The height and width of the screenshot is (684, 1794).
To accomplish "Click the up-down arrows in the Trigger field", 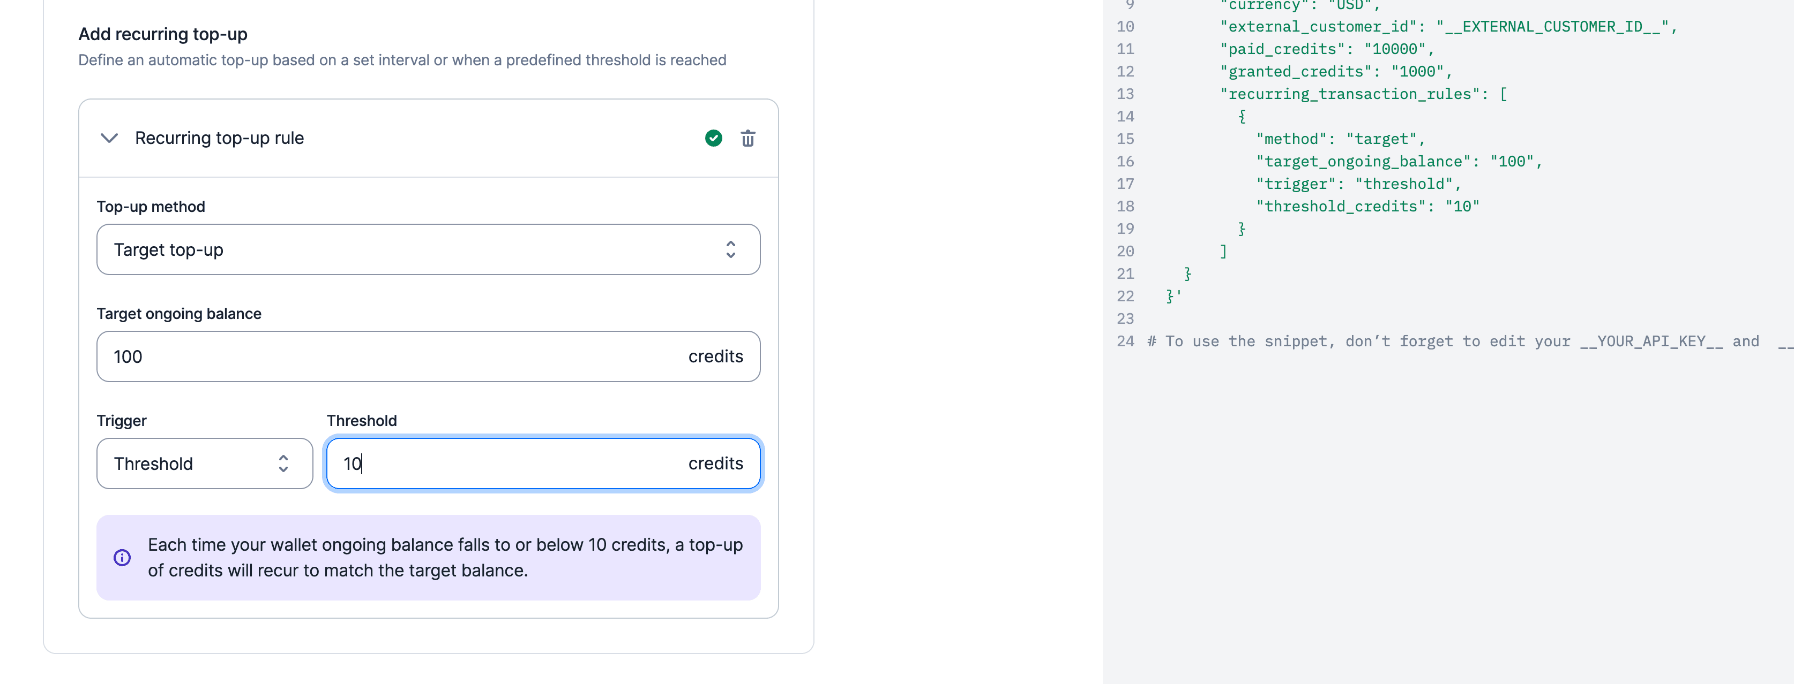I will pos(283,463).
